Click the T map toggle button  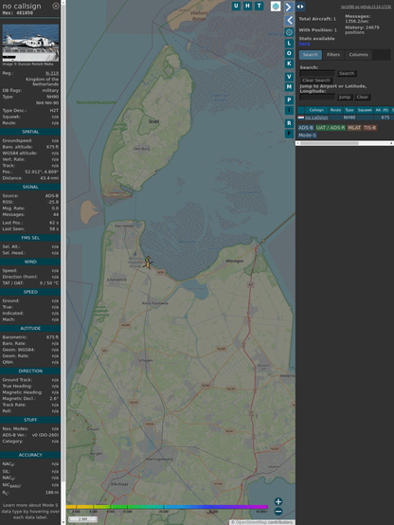[259, 6]
